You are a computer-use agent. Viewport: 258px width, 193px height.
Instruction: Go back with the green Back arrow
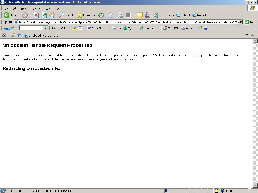(x=10, y=15)
